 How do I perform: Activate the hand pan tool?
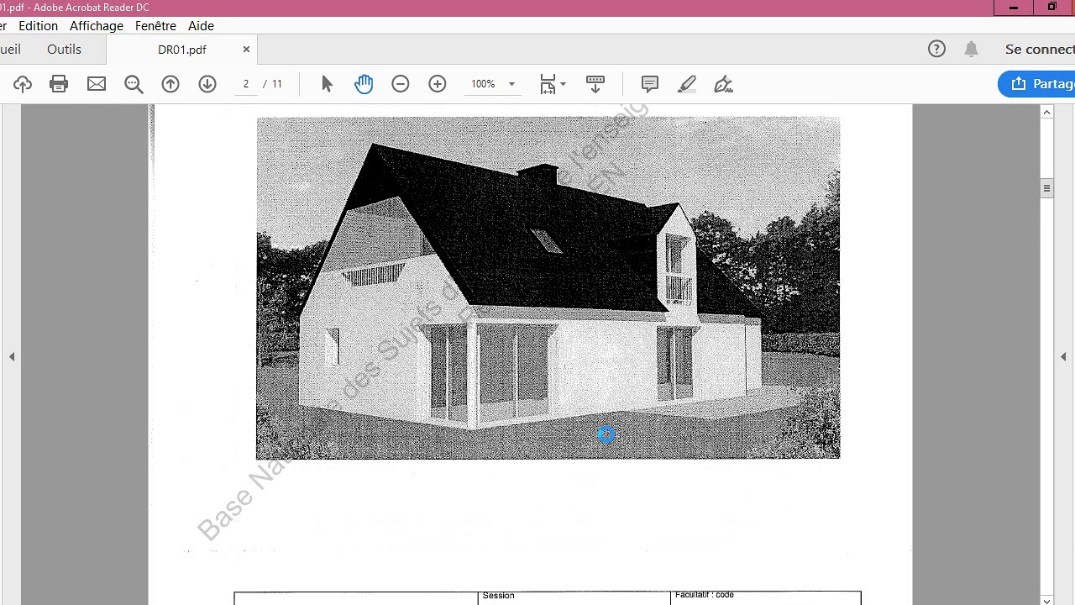click(364, 84)
